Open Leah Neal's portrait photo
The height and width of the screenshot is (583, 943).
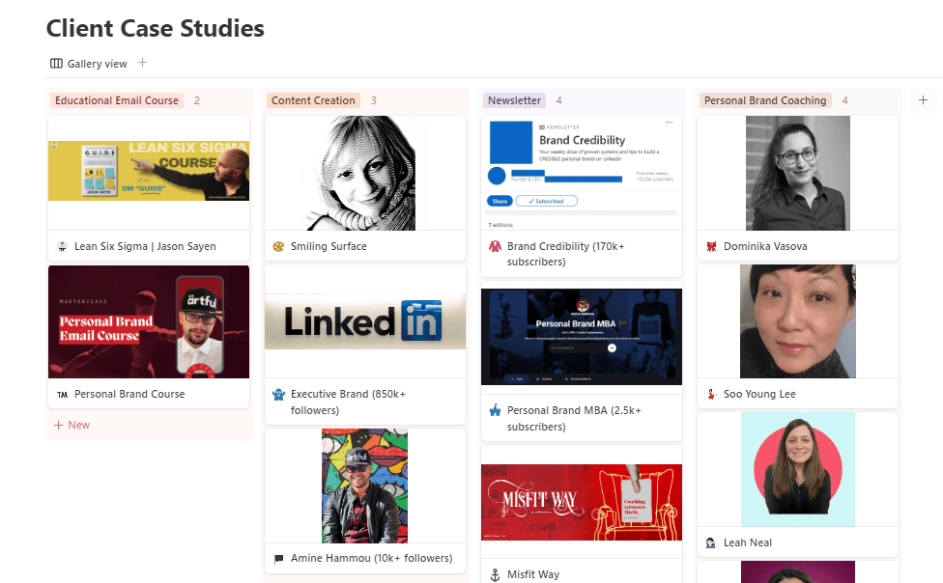[798, 469]
